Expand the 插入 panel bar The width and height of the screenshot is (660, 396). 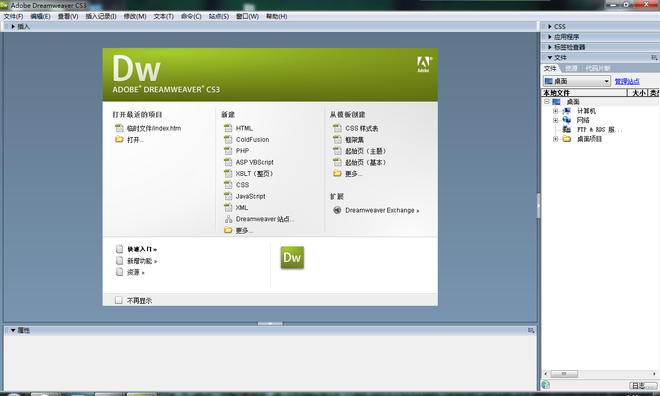(x=13, y=27)
